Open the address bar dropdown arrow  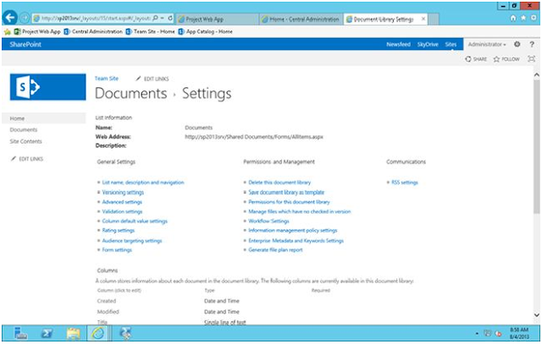(x=162, y=18)
